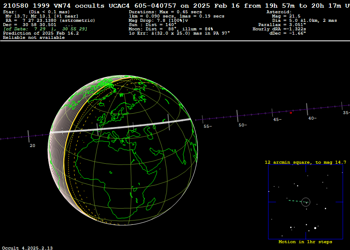Select 'Hourly dRA =-1.322s' value

279,29
